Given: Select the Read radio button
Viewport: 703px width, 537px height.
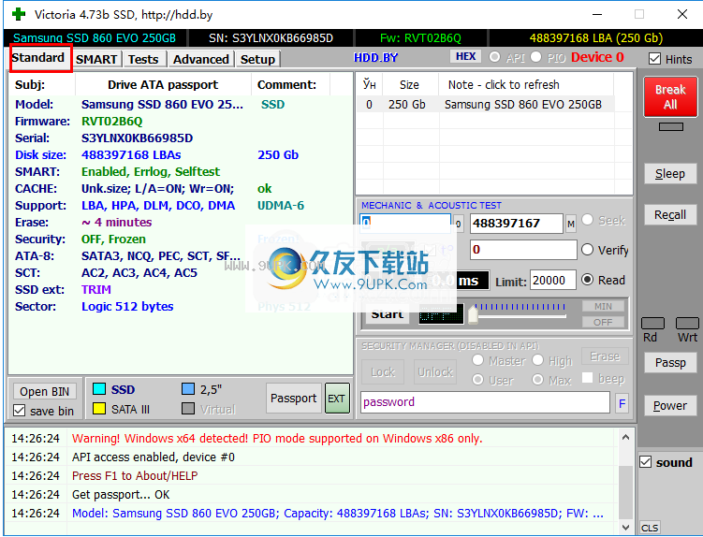Looking at the screenshot, I should tap(587, 279).
